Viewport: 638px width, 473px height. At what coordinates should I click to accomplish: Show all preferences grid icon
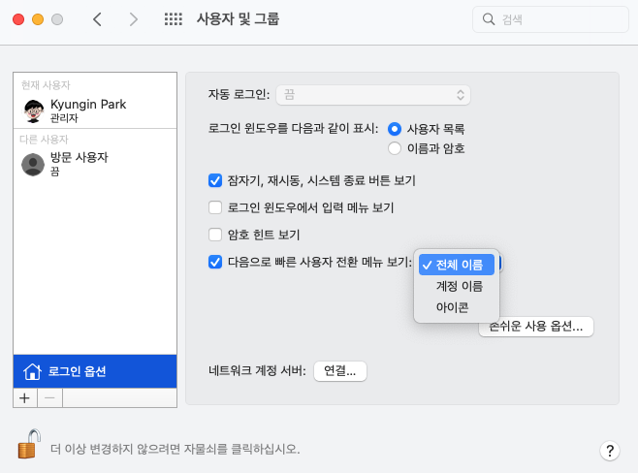pos(174,19)
